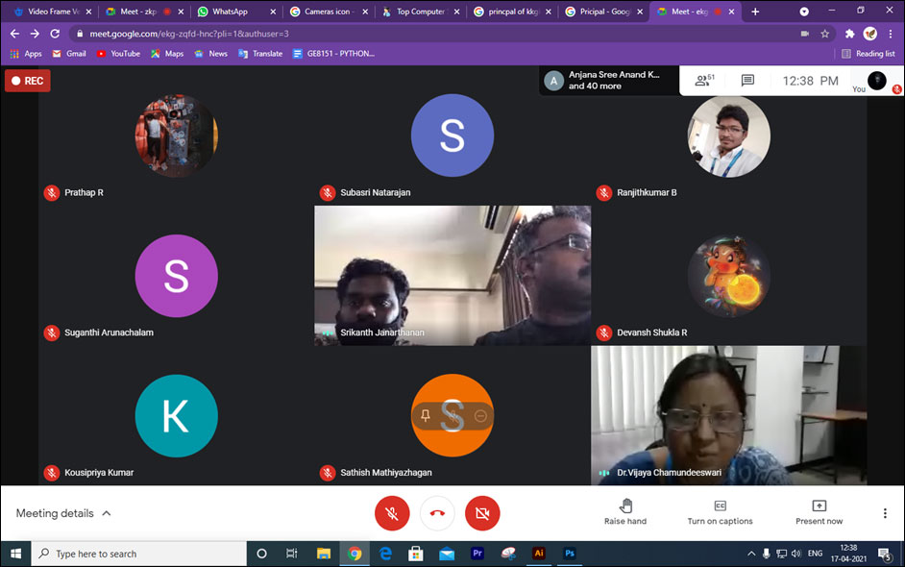Image resolution: width=905 pixels, height=567 pixels.
Task: Click the Present now icon
Action: pos(819,506)
